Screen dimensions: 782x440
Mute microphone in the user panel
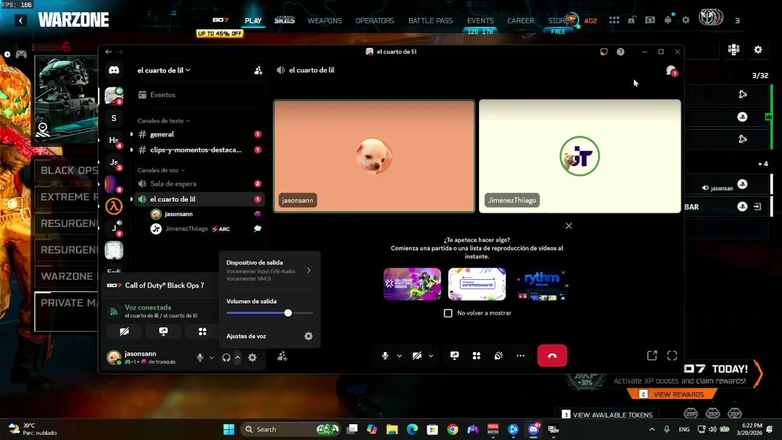(200, 358)
